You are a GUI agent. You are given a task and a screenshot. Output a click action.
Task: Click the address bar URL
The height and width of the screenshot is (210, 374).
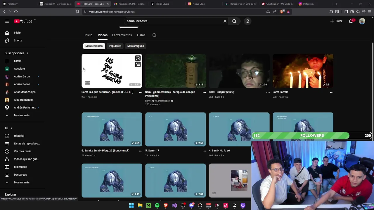tap(112, 12)
